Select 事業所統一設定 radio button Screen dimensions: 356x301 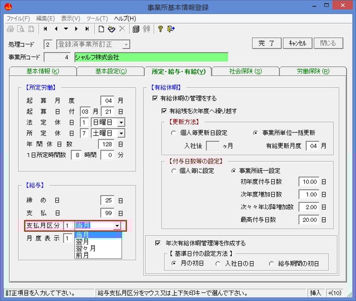(233, 171)
